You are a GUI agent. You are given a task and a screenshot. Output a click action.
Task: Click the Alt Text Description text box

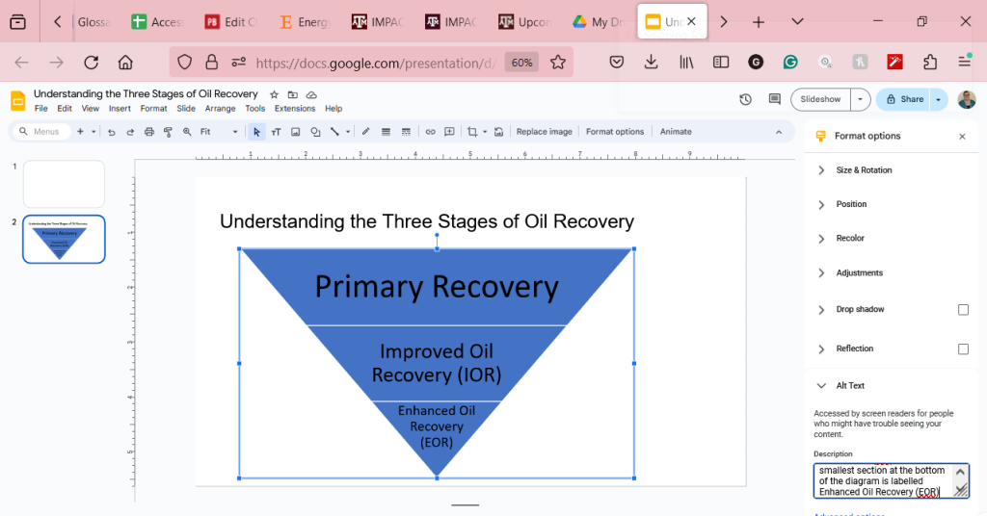point(891,480)
